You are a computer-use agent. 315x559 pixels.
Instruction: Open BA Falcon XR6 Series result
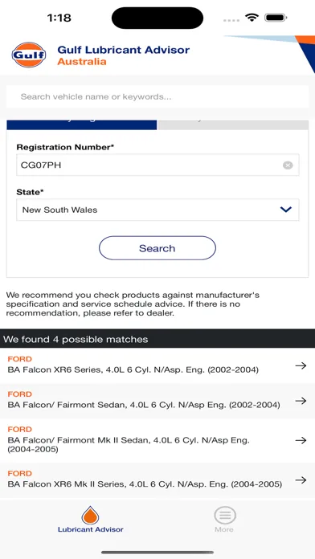[x=157, y=365]
